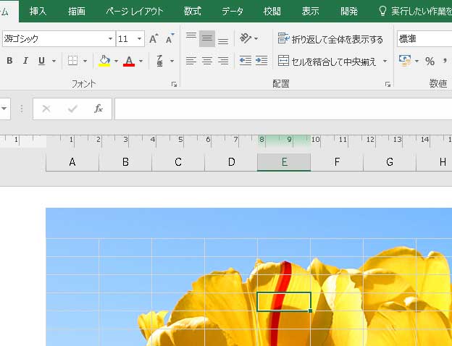This screenshot has height=346, width=452.
Task: Click the increase indent icon
Action: point(261,61)
